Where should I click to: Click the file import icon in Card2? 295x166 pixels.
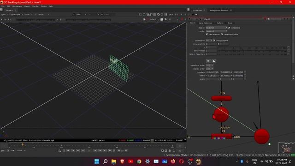pyautogui.click(x=208, y=61)
